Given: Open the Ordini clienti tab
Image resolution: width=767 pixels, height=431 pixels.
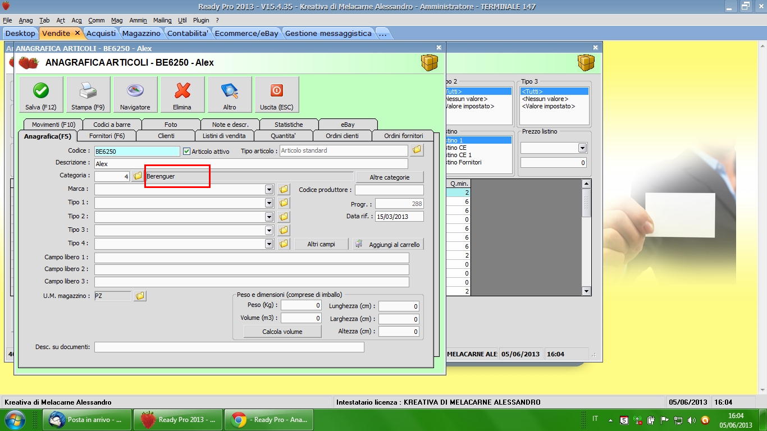Looking at the screenshot, I should point(342,136).
